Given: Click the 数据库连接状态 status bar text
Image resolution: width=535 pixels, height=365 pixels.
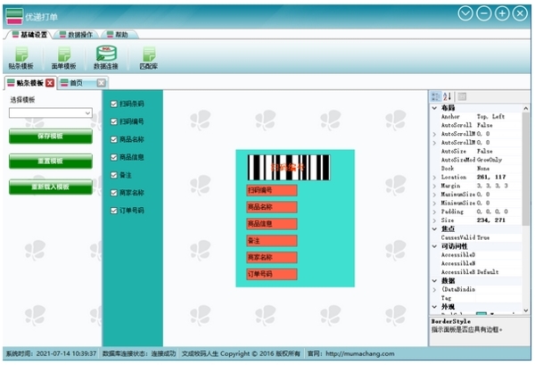Looking at the screenshot, I should coord(139,353).
